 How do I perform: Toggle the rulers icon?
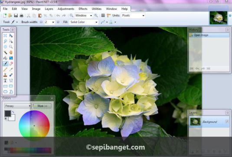pos(109,15)
